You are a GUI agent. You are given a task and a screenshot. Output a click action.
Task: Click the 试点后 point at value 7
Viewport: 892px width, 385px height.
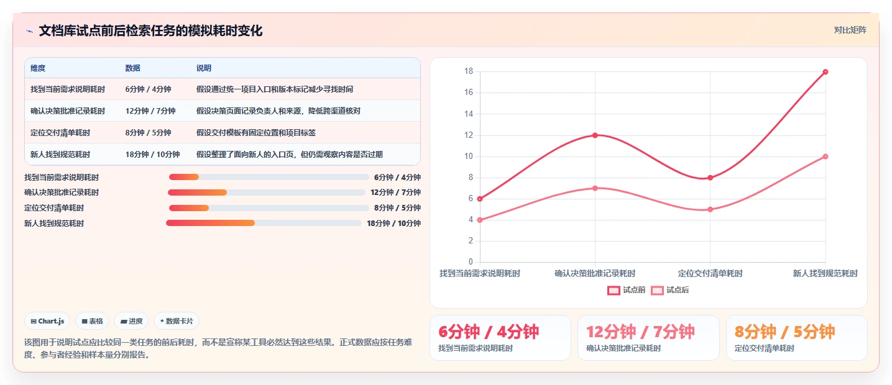pyautogui.click(x=595, y=188)
